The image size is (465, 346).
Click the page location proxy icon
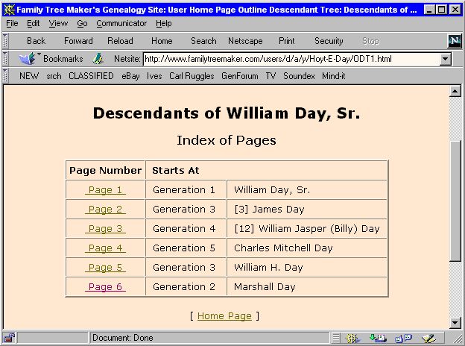[98, 59]
